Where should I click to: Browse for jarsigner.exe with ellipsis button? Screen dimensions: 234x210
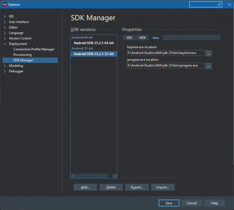[208, 66]
